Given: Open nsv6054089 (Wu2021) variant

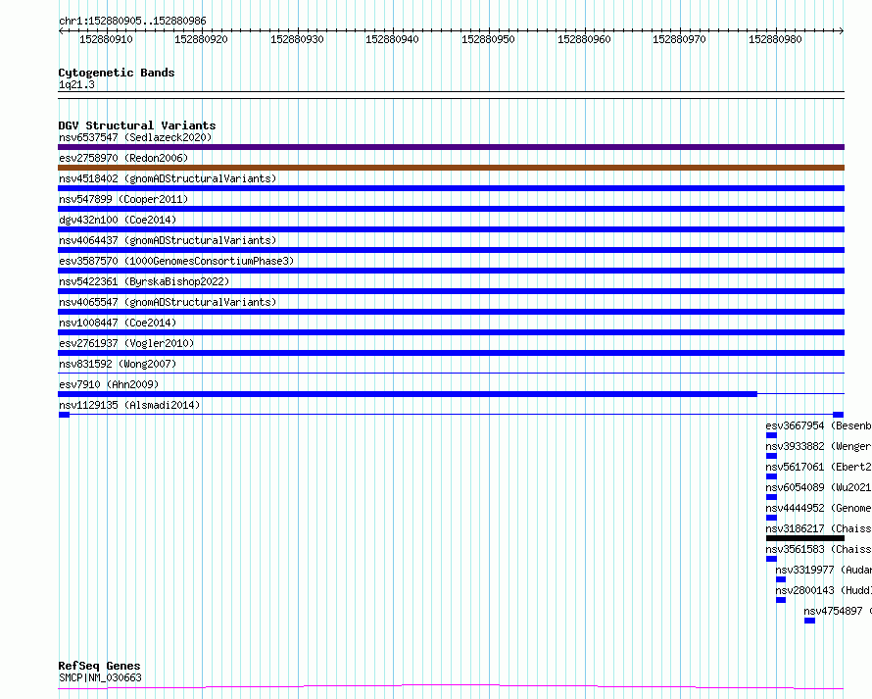Looking at the screenshot, I should 819,487.
